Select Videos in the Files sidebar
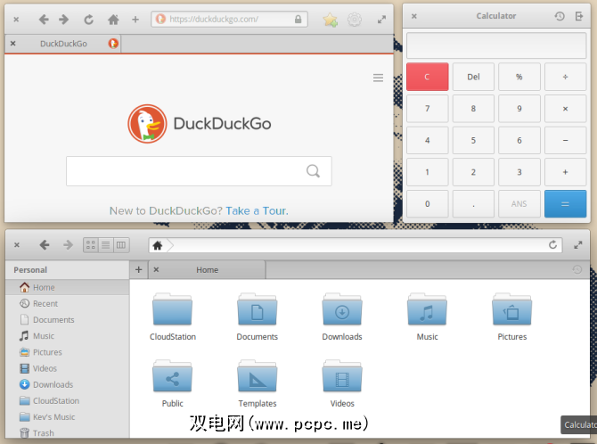Image resolution: width=597 pixels, height=444 pixels. (x=68, y=368)
